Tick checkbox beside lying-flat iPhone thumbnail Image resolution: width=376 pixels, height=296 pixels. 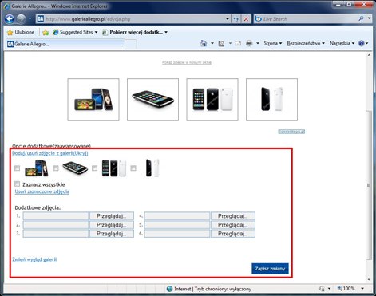[x=56, y=168]
